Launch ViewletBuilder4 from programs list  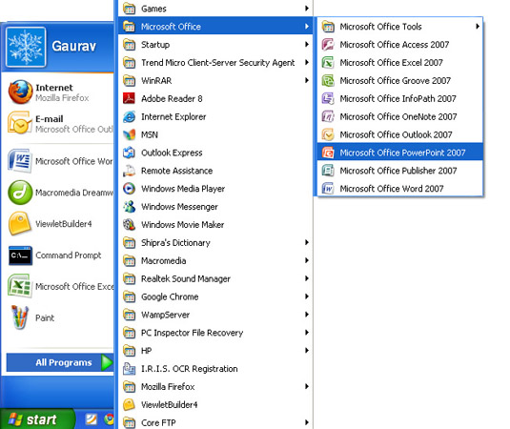click(215, 404)
